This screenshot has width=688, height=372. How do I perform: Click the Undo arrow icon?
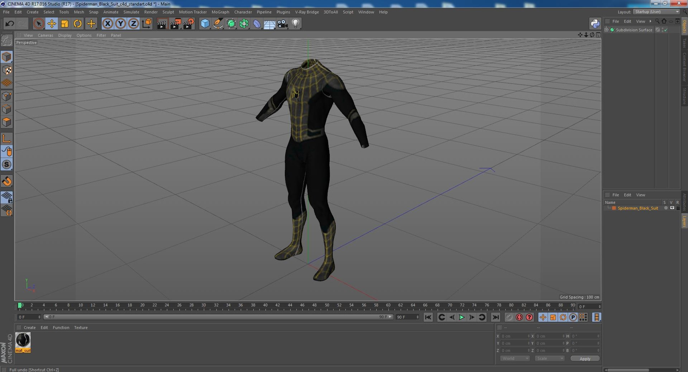coord(10,24)
